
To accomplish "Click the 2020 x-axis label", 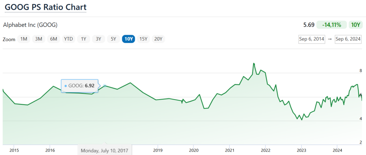I will [x=194, y=150].
